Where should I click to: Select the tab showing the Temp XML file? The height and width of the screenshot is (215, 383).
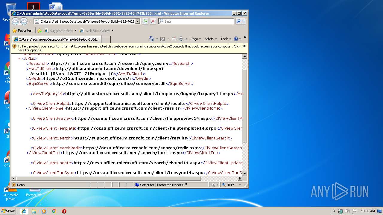click(57, 39)
